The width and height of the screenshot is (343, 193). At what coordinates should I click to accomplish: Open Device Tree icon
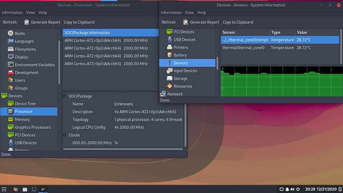(10, 103)
